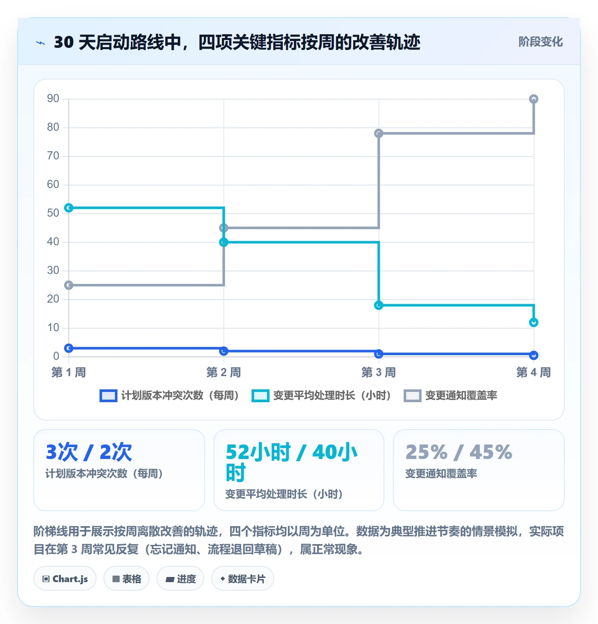This screenshot has width=598, height=624.
Task: Click the 50 y-axis tick label
Action: coord(53,213)
